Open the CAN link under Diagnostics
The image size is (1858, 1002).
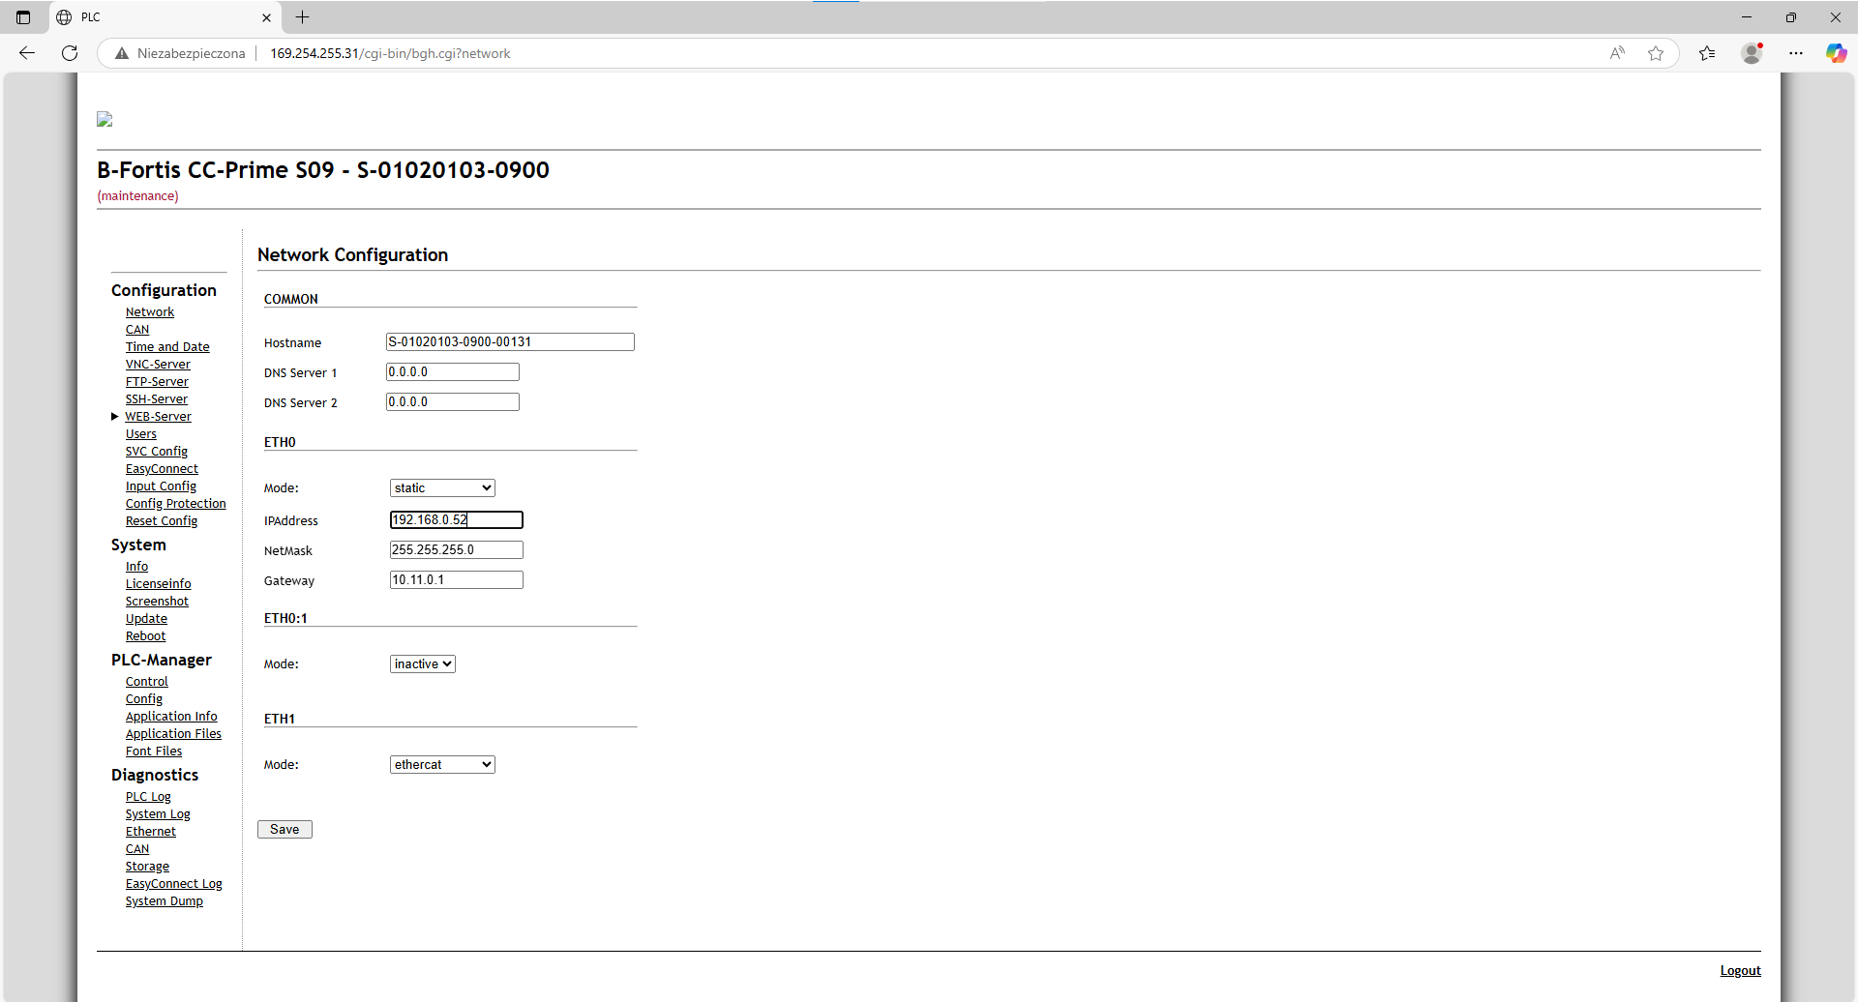tap(137, 849)
